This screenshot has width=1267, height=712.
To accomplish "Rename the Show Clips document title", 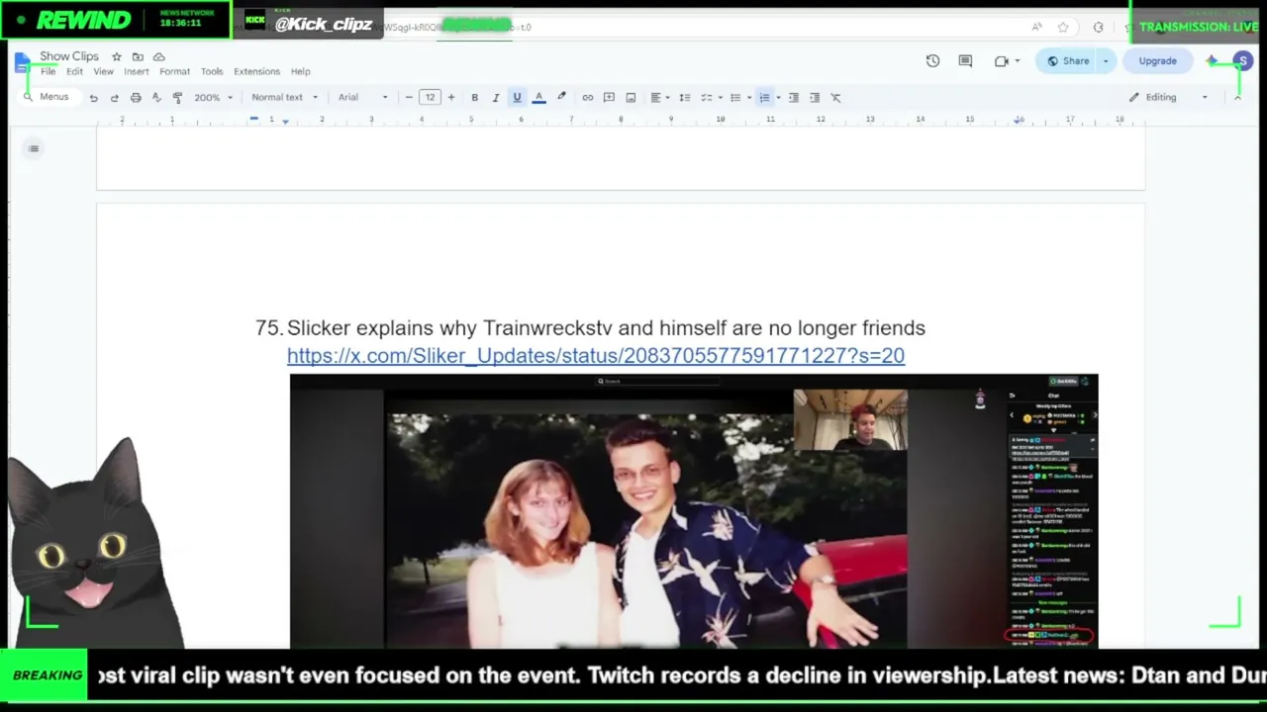I will tap(69, 56).
